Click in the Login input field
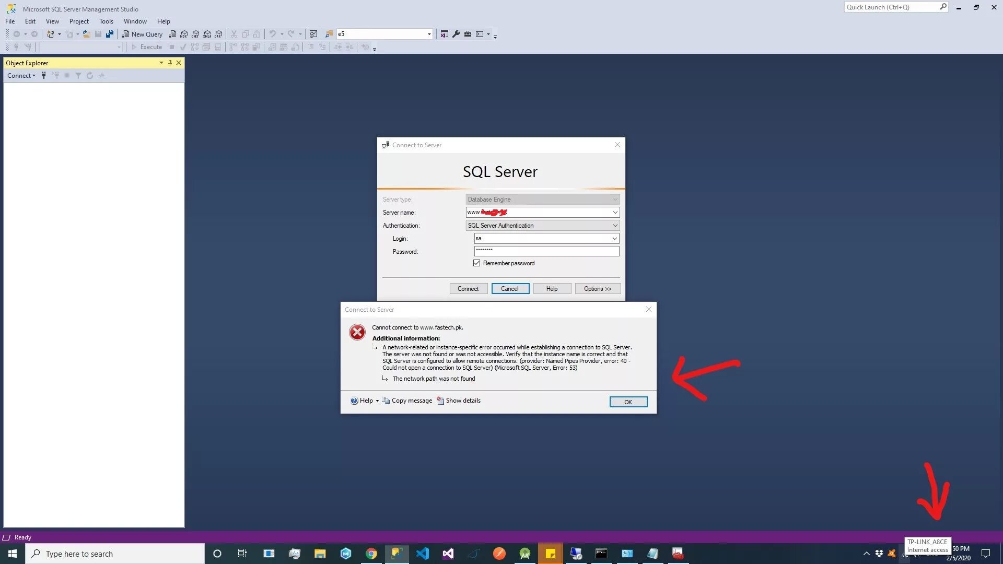The height and width of the screenshot is (564, 1003). coord(544,238)
